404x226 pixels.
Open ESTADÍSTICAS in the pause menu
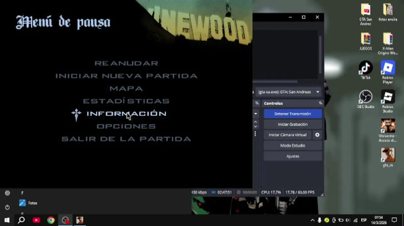click(x=126, y=101)
